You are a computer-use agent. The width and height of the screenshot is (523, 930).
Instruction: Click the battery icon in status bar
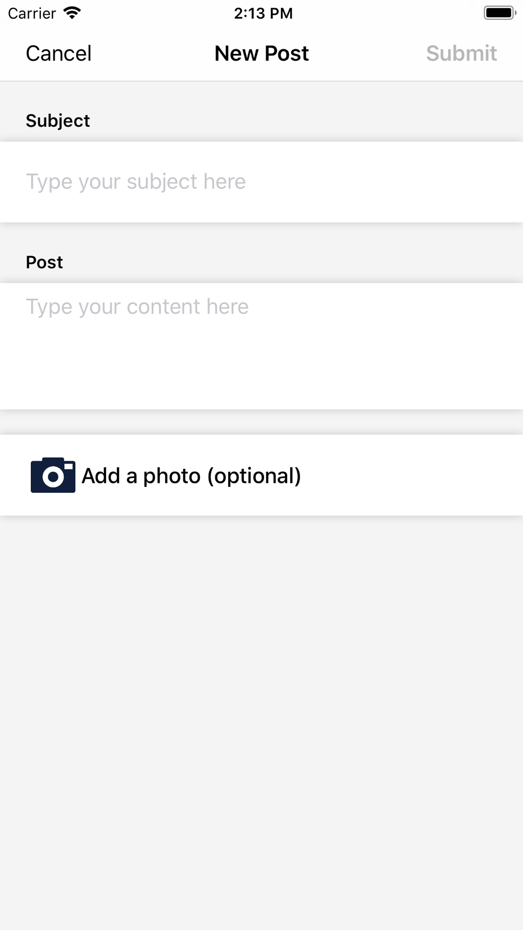pos(500,13)
